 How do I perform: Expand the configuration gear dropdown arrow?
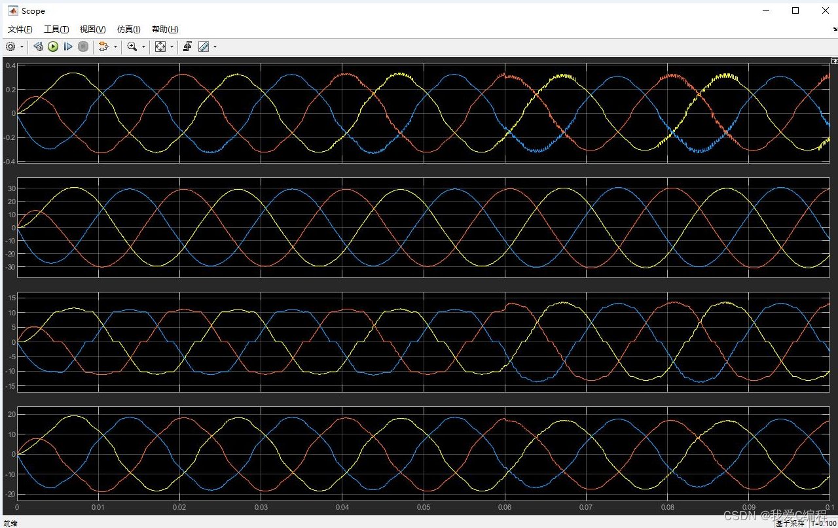point(22,46)
